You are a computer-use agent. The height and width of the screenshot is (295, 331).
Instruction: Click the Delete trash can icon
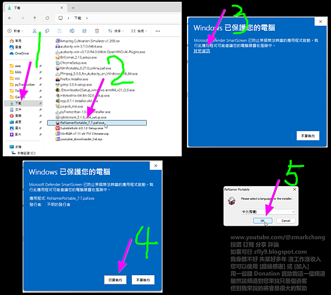point(97,31)
